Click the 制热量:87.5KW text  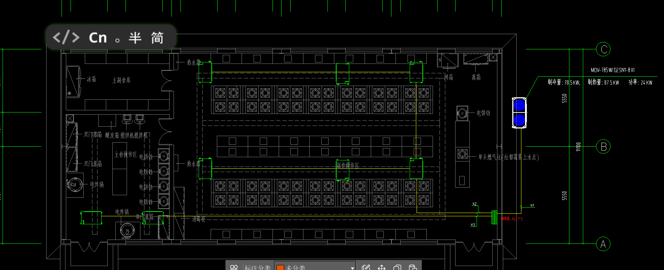point(603,82)
